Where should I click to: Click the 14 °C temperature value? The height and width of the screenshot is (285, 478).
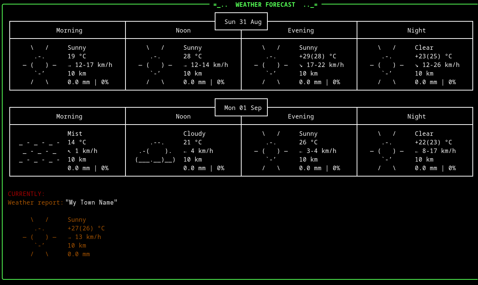[x=77, y=142]
